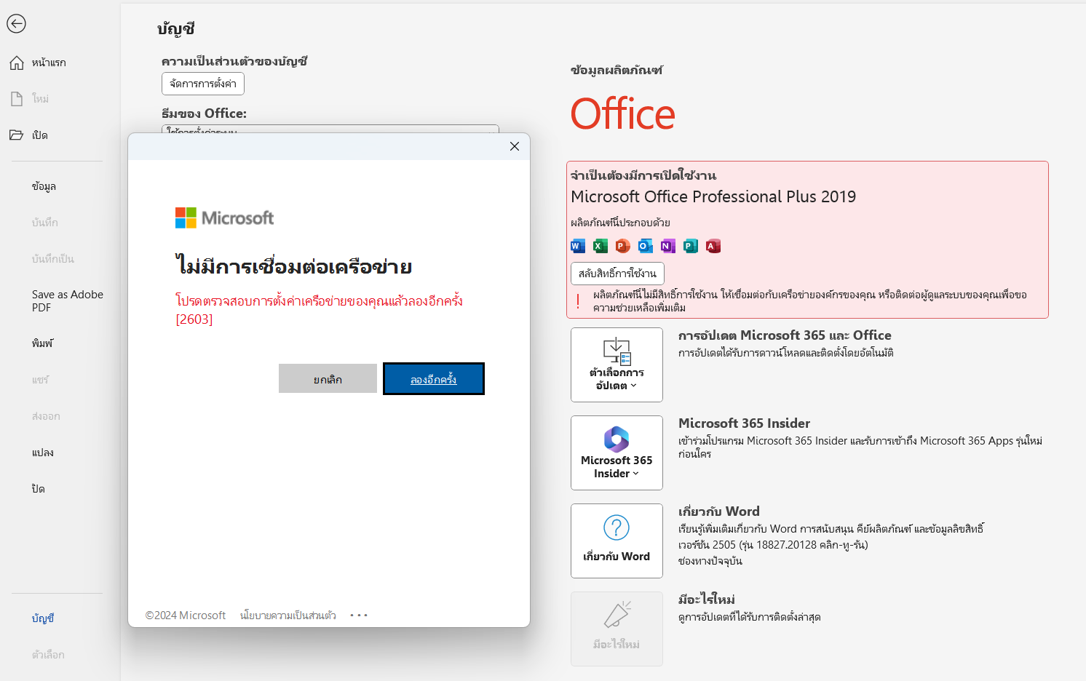
Task: Click the Outlook app icon
Action: [x=646, y=246]
